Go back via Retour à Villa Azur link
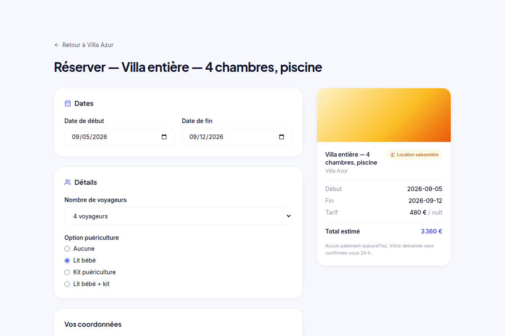The height and width of the screenshot is (336, 505). [84, 45]
